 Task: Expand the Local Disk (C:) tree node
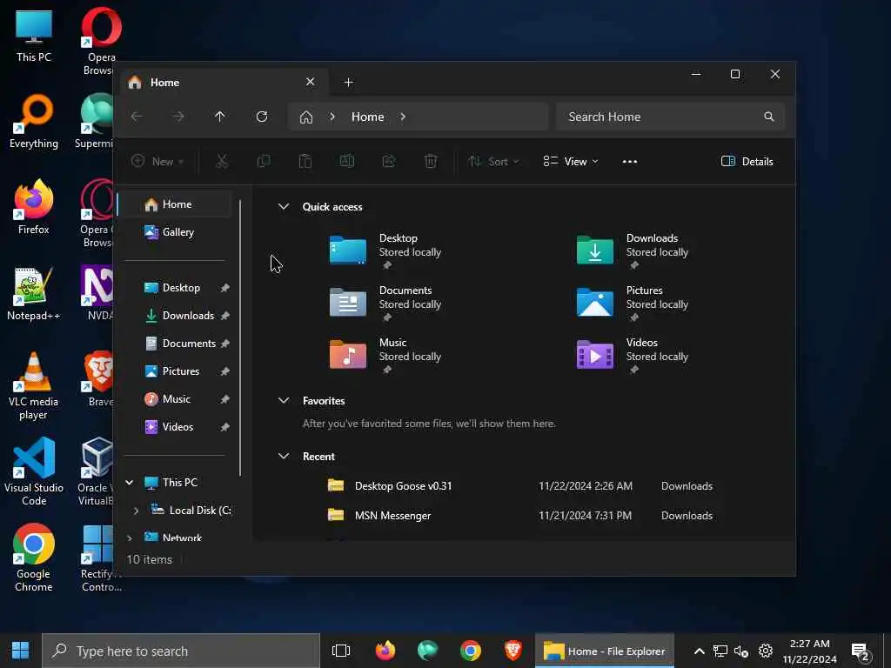(137, 511)
